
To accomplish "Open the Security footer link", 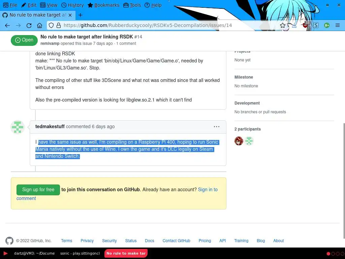I will [109, 241].
